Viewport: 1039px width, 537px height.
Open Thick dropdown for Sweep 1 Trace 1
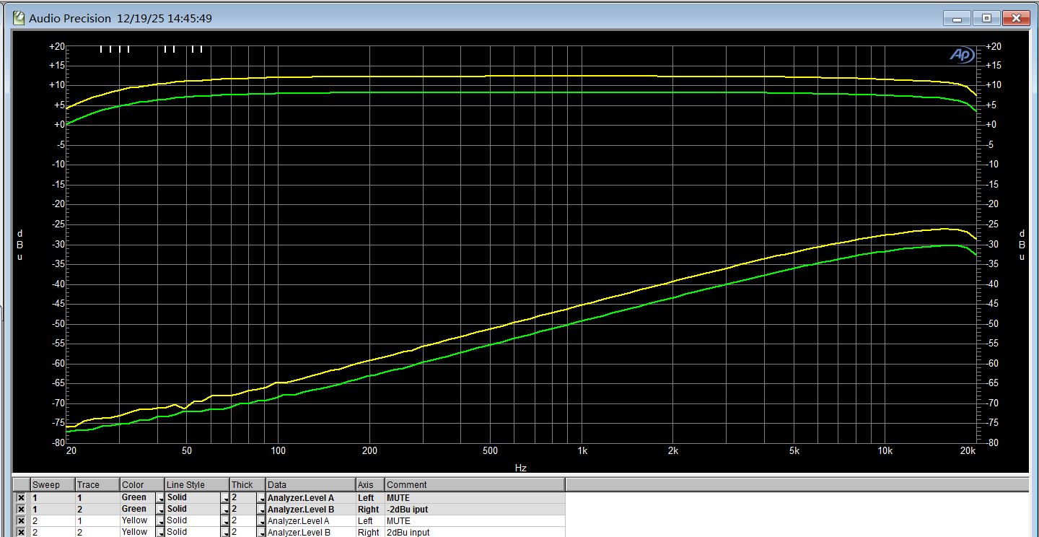[261, 498]
